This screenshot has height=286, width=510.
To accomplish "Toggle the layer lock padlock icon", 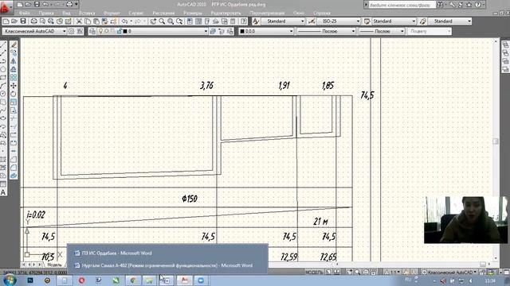I will 120,32.
